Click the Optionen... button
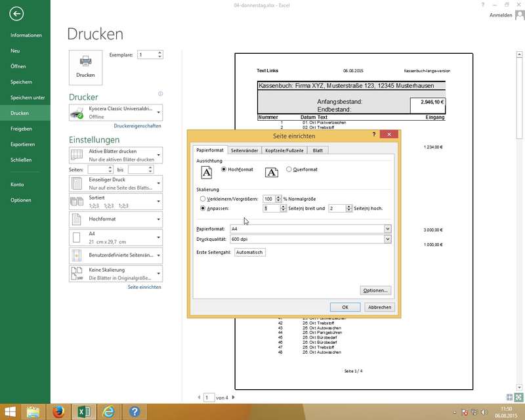The image size is (525, 420). tap(375, 290)
